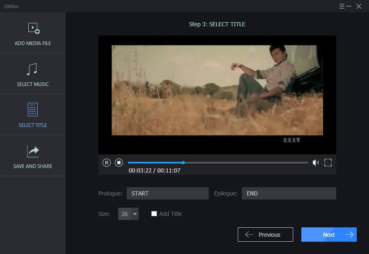Pause the video playback
Screen dimensions: 369x254
107,163
